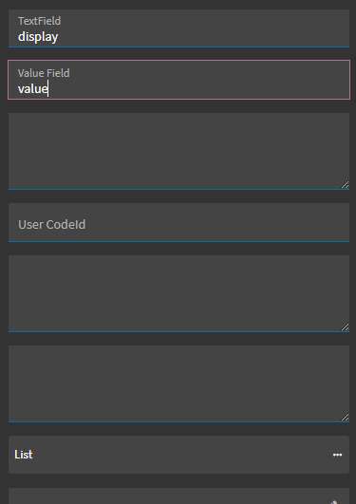Click the resize grip of the text area under User CodeId
The width and height of the screenshot is (356, 504).
[345, 327]
